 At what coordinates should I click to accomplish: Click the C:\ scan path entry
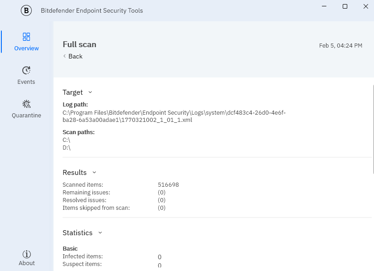(67, 140)
